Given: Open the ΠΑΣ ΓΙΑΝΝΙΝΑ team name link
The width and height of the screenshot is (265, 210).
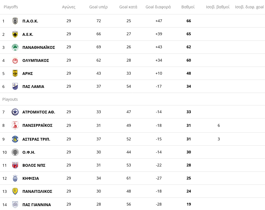Looking at the screenshot, I should pyautogui.click(x=37, y=205).
